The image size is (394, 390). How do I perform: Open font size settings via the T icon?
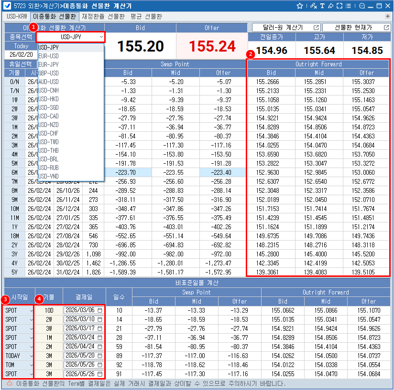click(x=322, y=6)
